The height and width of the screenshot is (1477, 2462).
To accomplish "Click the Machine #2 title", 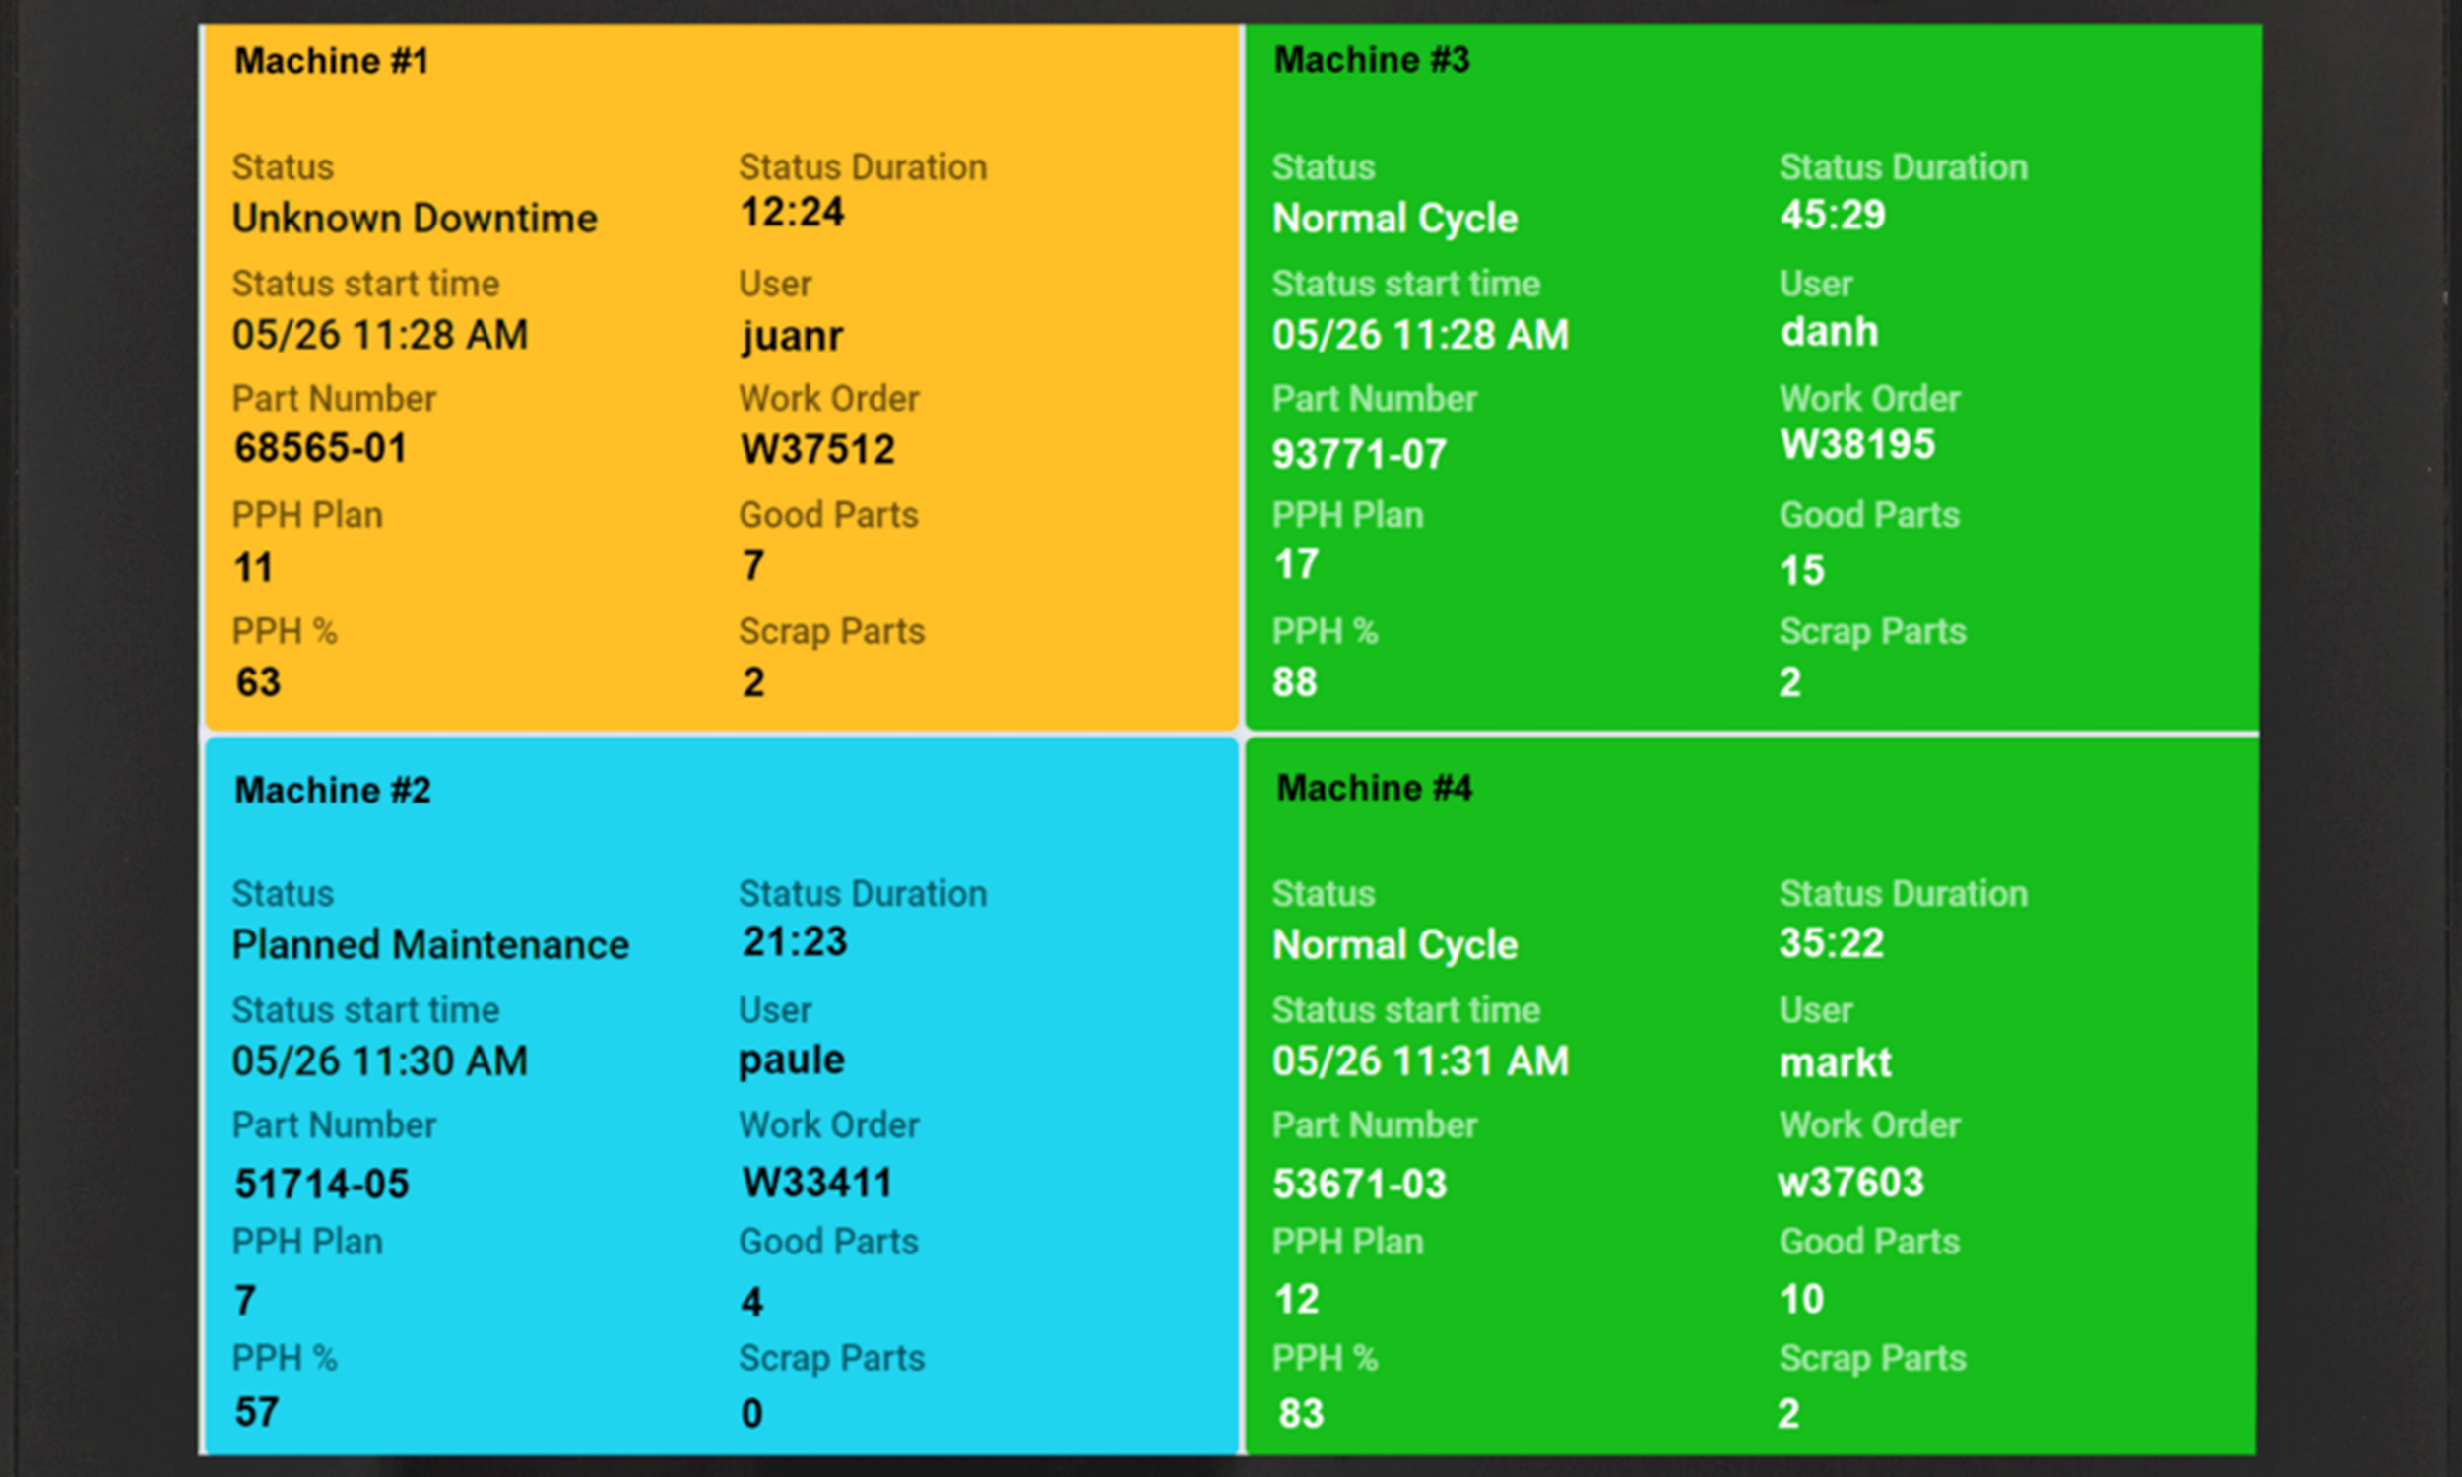I will tap(333, 791).
